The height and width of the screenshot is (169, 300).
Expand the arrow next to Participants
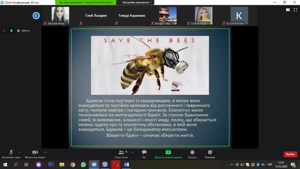click(133, 152)
